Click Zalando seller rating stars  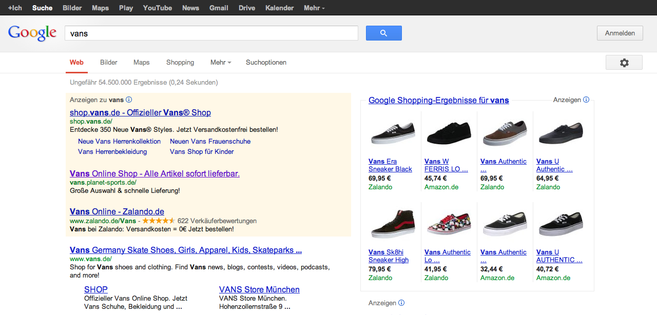pos(159,221)
